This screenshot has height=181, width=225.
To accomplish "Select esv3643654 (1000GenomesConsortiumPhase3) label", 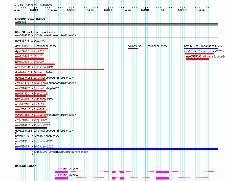I will [x=46, y=115].
